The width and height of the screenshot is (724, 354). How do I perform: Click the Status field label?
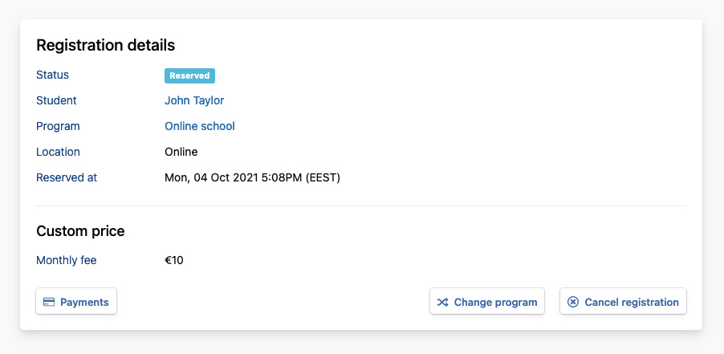click(53, 75)
